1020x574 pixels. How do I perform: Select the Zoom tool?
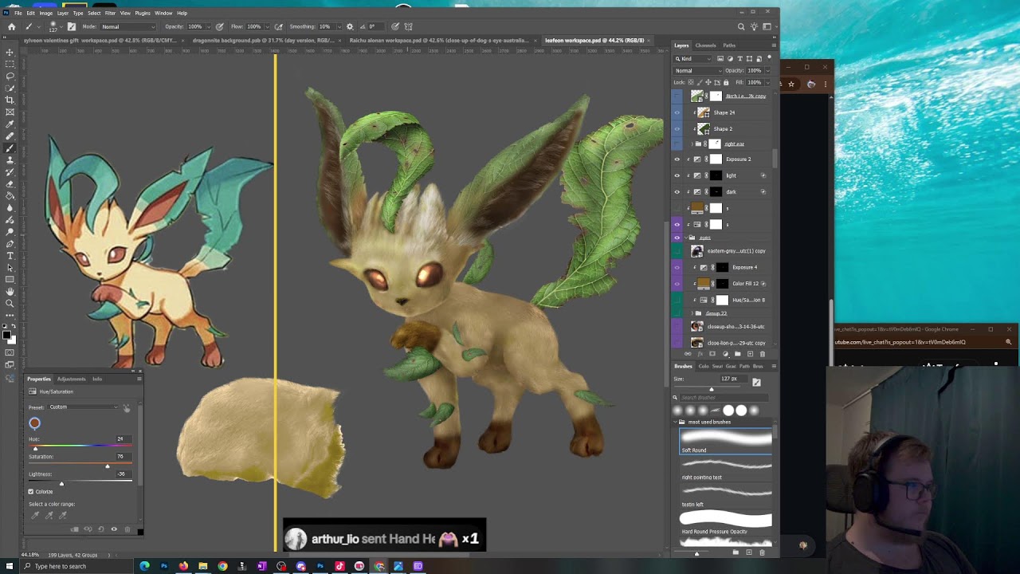tap(10, 303)
